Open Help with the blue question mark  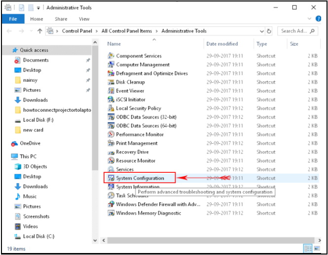point(318,19)
